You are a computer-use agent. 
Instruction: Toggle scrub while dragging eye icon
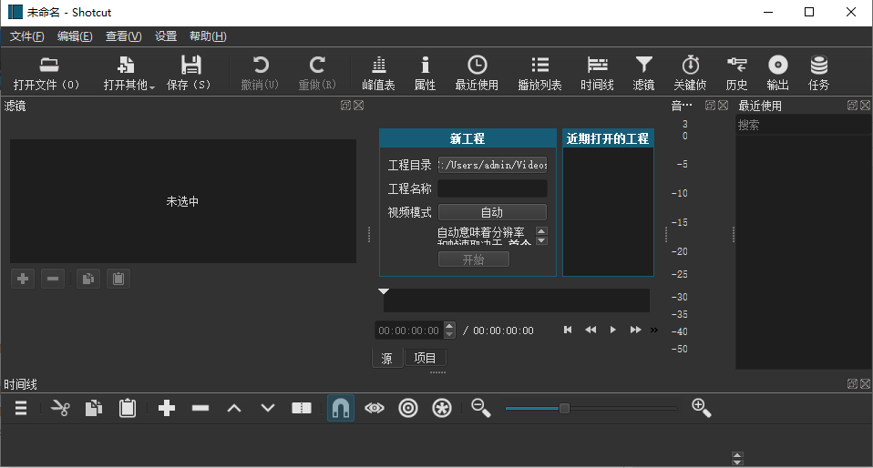375,409
